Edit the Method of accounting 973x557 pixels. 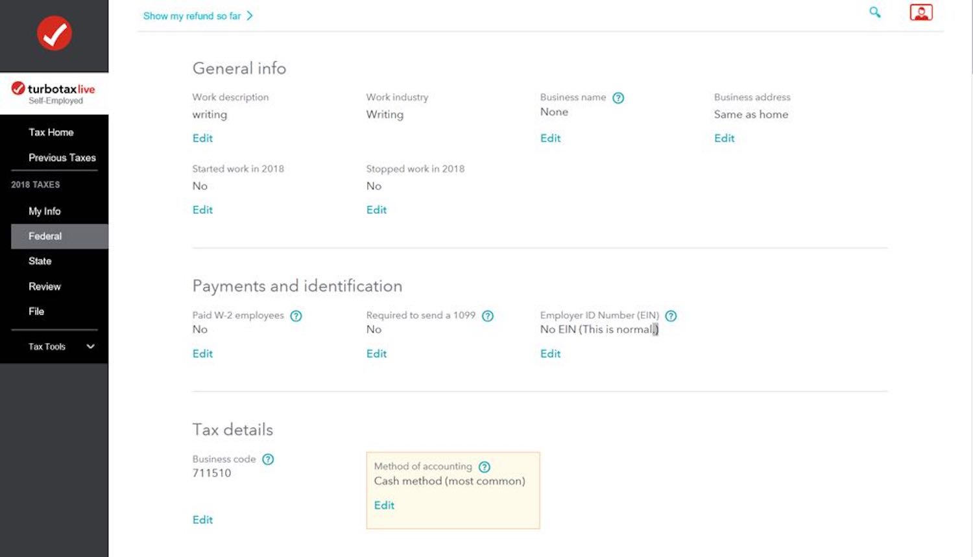pos(384,505)
